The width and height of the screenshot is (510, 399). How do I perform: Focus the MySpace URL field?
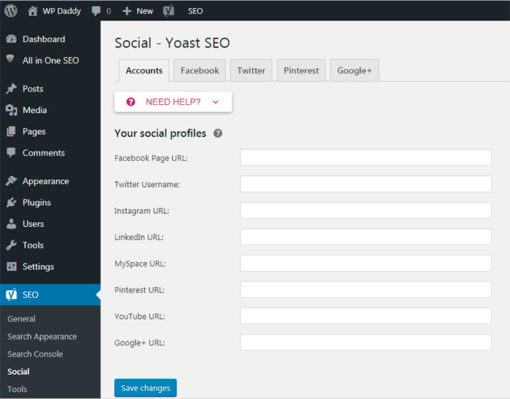pos(366,263)
